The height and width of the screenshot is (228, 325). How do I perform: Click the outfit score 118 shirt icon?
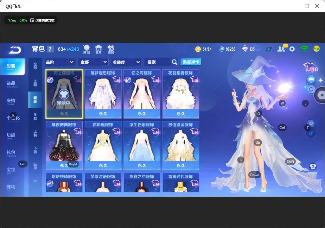pos(311,67)
